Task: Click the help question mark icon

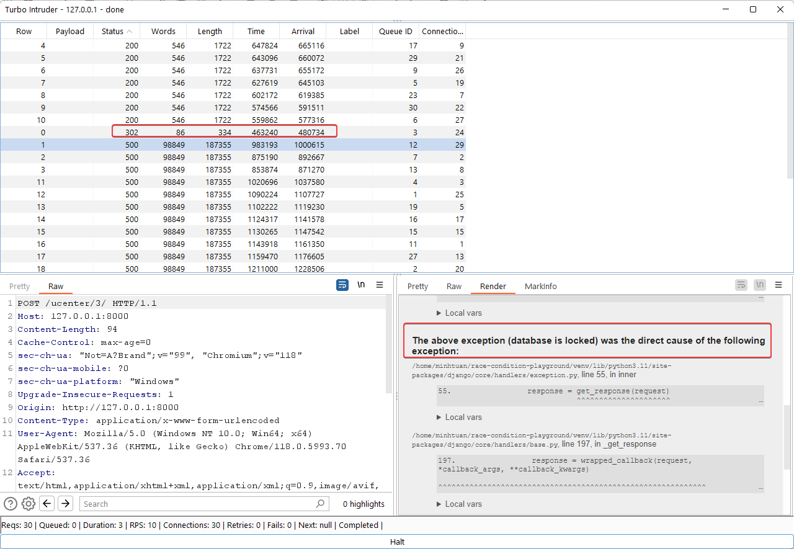Action: 11,504
